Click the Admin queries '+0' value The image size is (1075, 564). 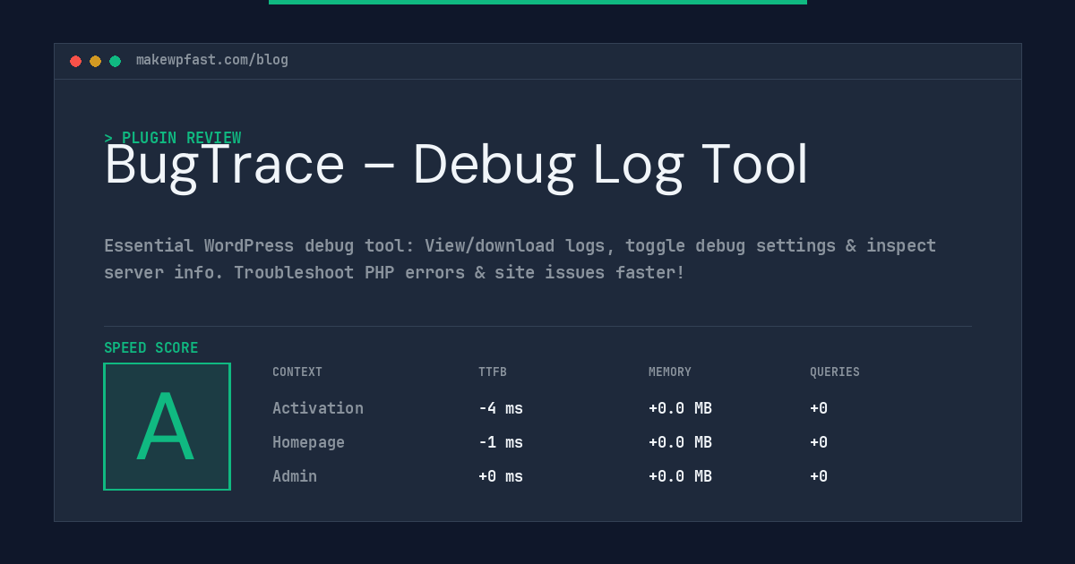pyautogui.click(x=819, y=476)
